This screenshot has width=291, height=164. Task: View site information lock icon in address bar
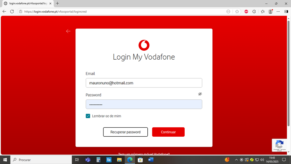click(21, 12)
